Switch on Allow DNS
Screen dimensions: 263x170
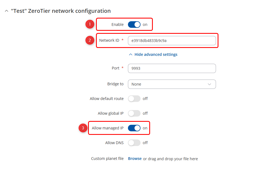pos(134,143)
